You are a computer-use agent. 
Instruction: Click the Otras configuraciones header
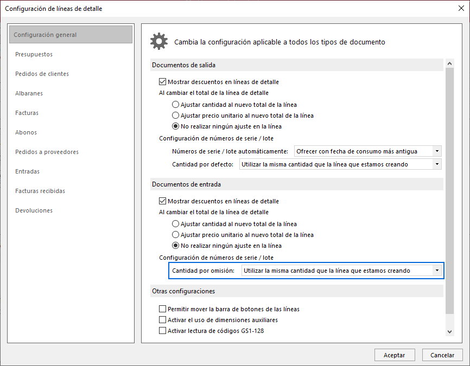[x=297, y=291]
